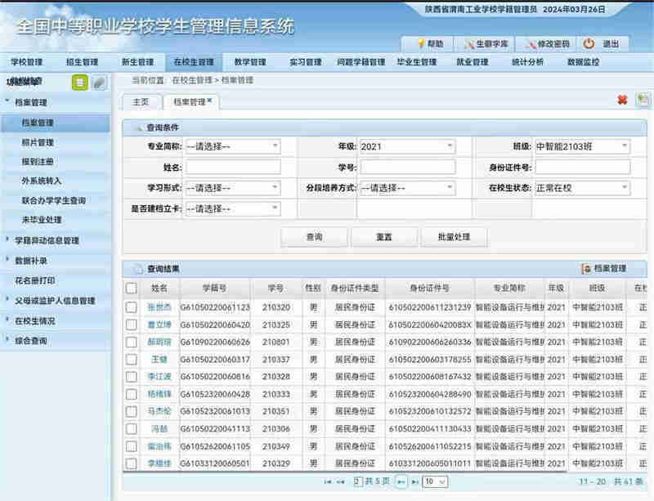The height and width of the screenshot is (501, 654).
Task: Toggle the select-all checkbox in table header
Action: pos(131,288)
